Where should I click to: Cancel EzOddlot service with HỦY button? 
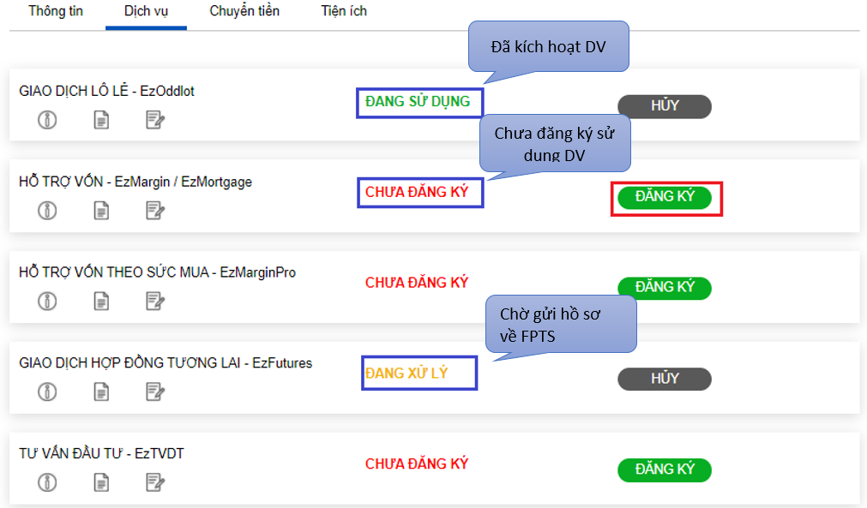[x=665, y=106]
